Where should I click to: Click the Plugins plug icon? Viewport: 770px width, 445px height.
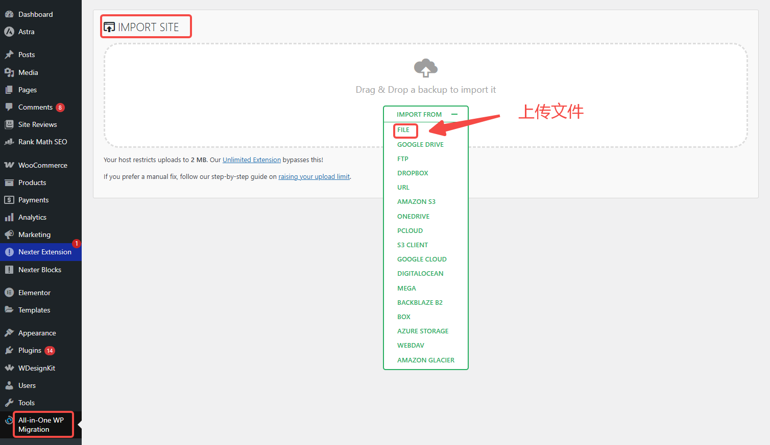click(9, 351)
